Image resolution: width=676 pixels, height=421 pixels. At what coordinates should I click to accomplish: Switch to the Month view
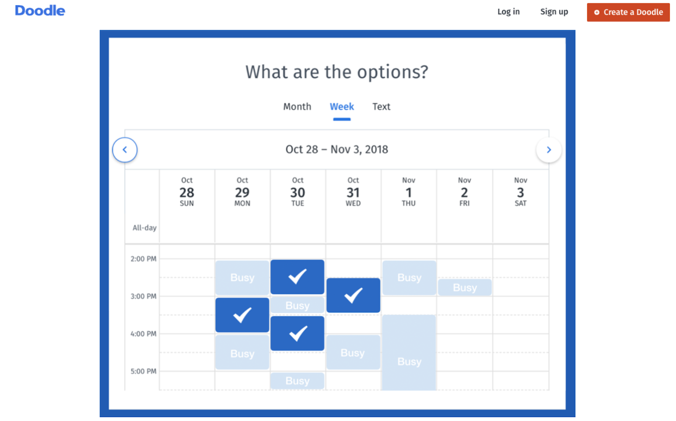pos(297,107)
